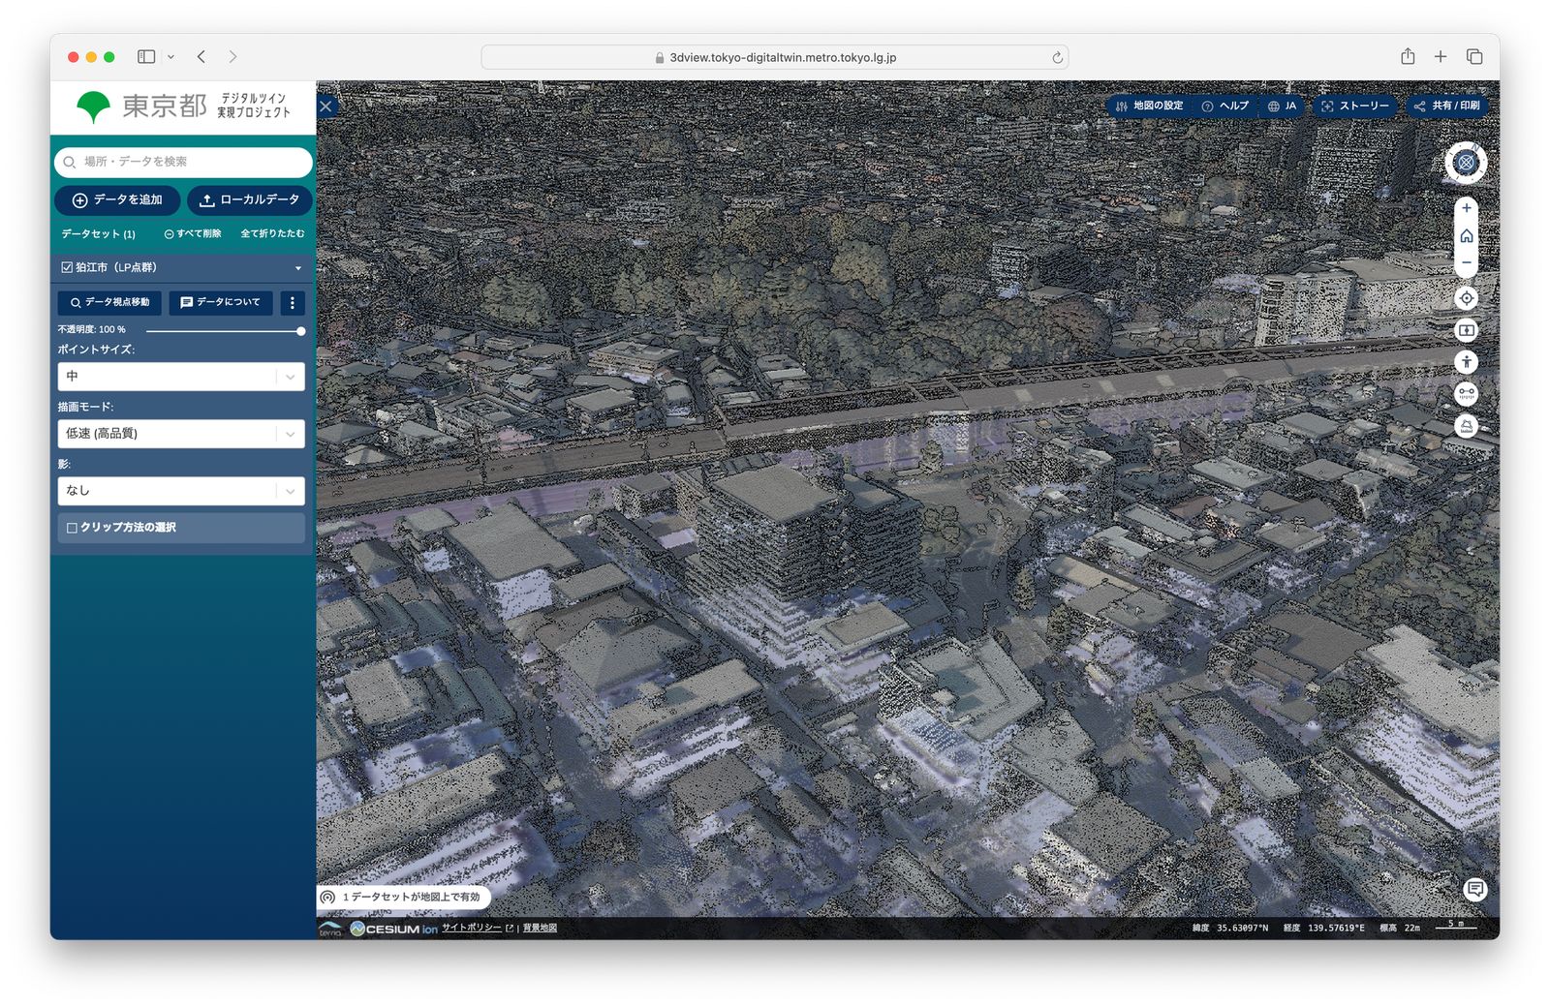The image size is (1550, 1006).
Task: Open 共有 / 印刷 share print
Action: pyautogui.click(x=1446, y=107)
